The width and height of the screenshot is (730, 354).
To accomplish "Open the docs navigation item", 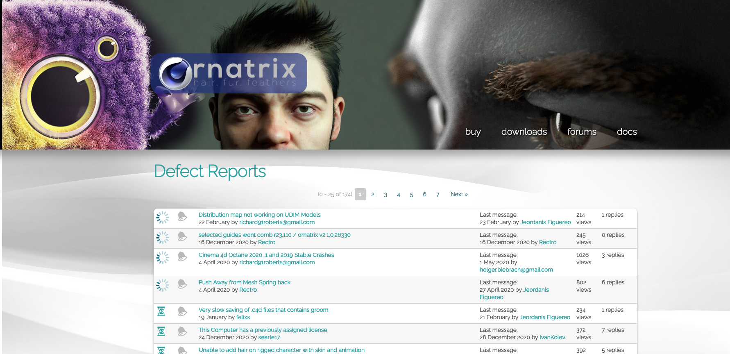I will [x=627, y=132].
